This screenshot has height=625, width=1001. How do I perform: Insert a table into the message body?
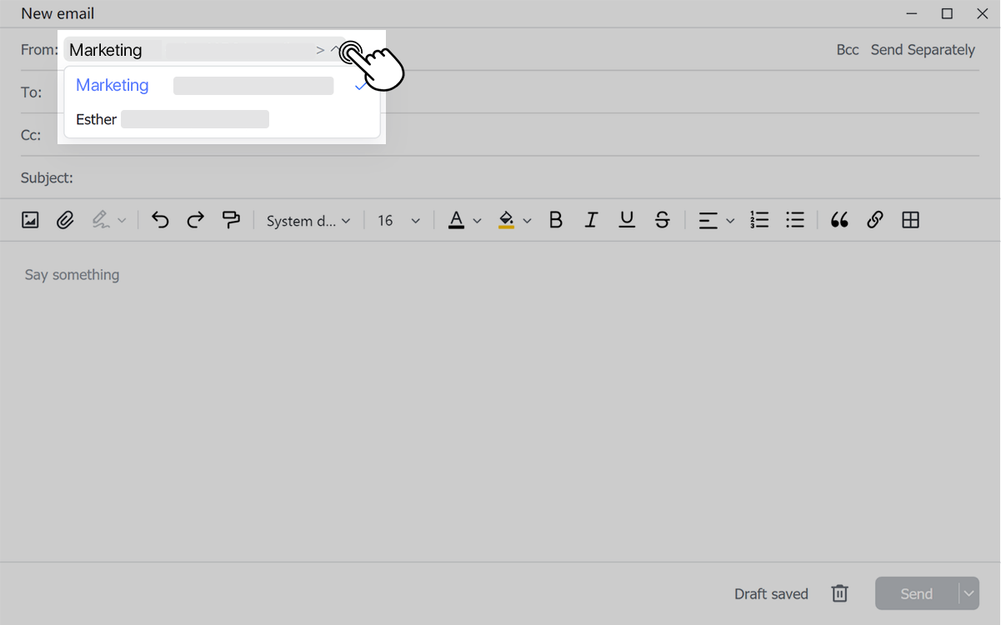point(910,220)
